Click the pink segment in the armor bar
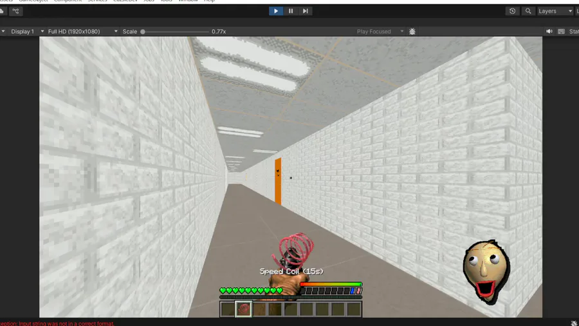579x326 pixels. point(358,291)
